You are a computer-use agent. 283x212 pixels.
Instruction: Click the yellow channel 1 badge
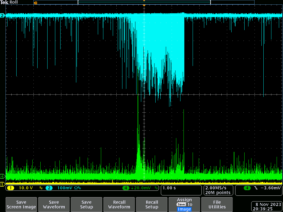pyautogui.click(x=11, y=188)
